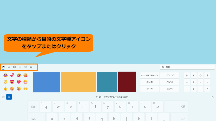This screenshot has width=216, height=121.
Task: Tap the e key
Action: pyautogui.click(x=71, y=107)
